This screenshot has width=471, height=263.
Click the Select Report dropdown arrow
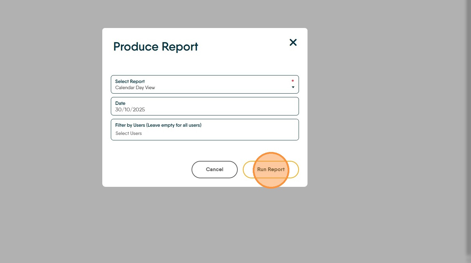[293, 87]
